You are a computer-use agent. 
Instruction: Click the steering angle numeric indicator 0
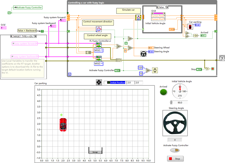[x=175, y=140]
